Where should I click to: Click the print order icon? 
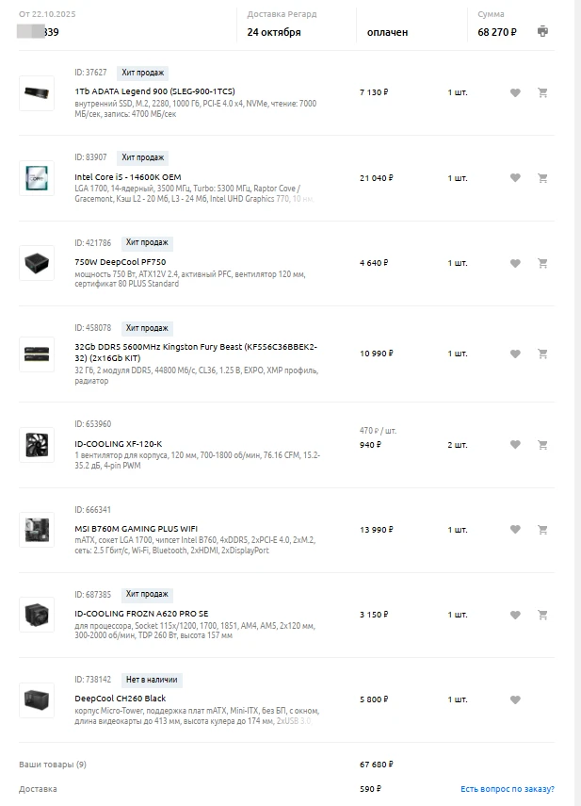tap(542, 31)
